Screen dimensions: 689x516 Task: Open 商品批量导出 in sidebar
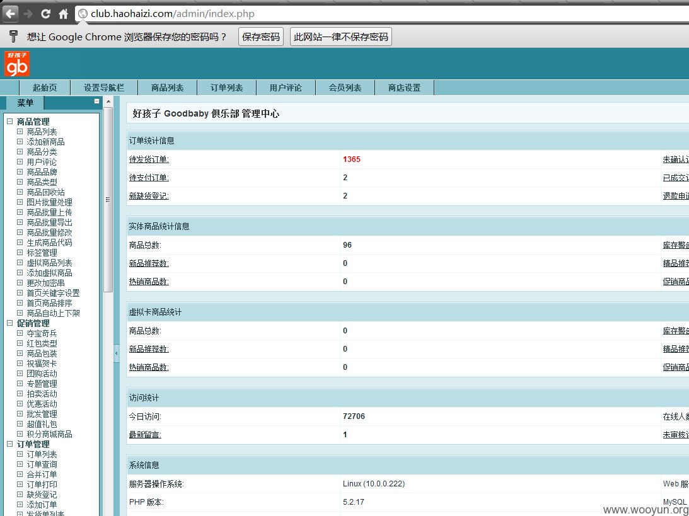(49, 222)
